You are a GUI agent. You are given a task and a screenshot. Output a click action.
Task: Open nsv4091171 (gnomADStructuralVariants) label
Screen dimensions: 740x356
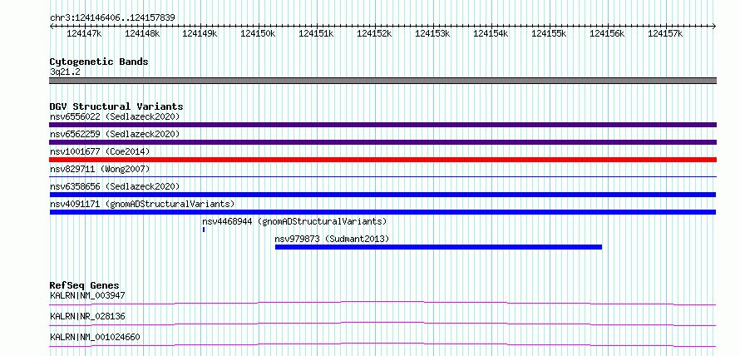pyautogui.click(x=142, y=204)
